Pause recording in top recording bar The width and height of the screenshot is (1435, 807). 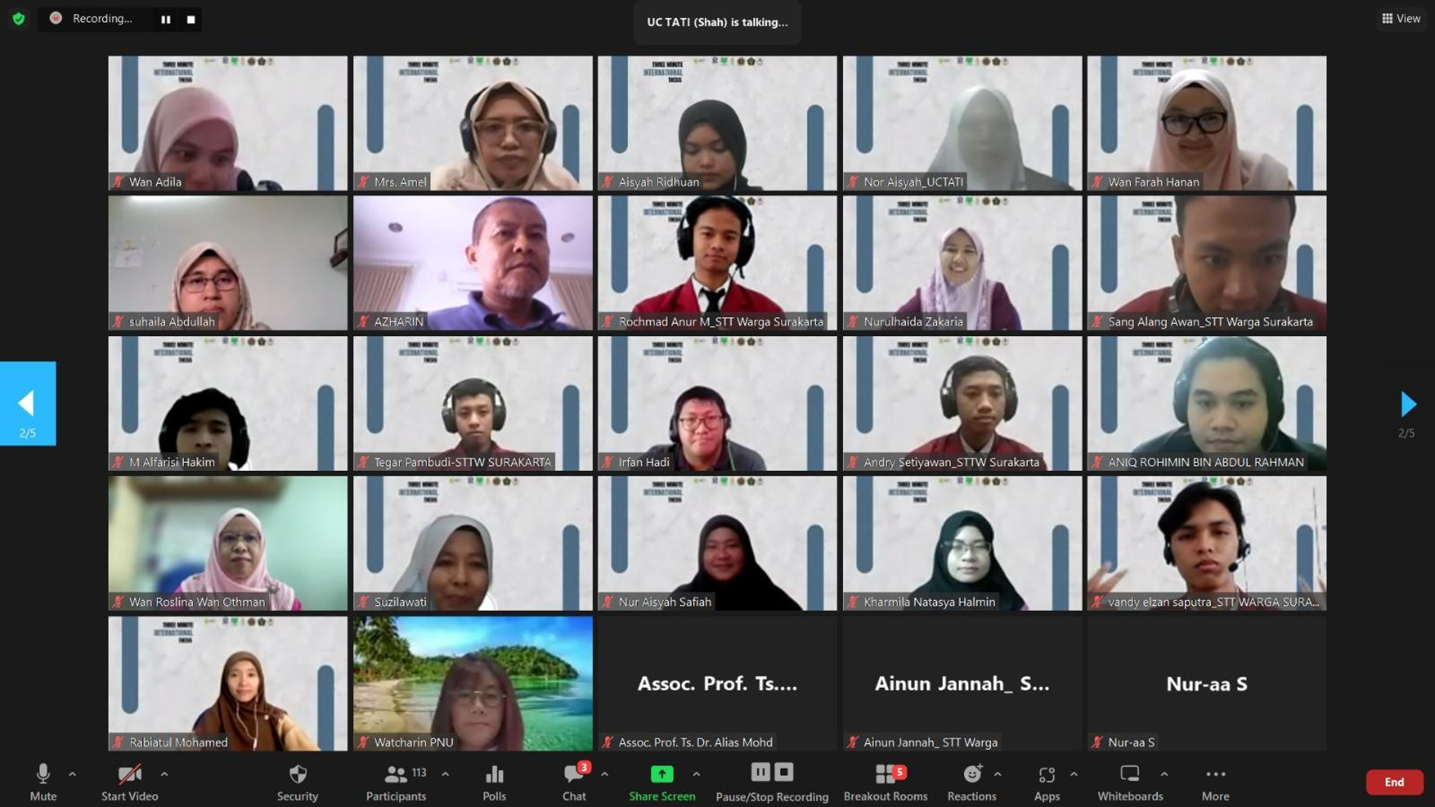tap(166, 20)
